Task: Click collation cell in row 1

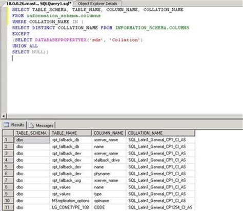Action: (x=160, y=140)
